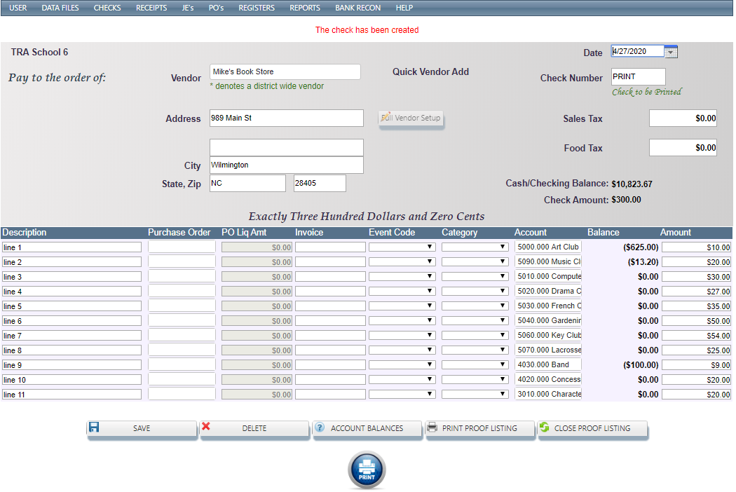Screen dimensions: 736x492
Task: Click the State field showing NC
Action: (x=247, y=183)
